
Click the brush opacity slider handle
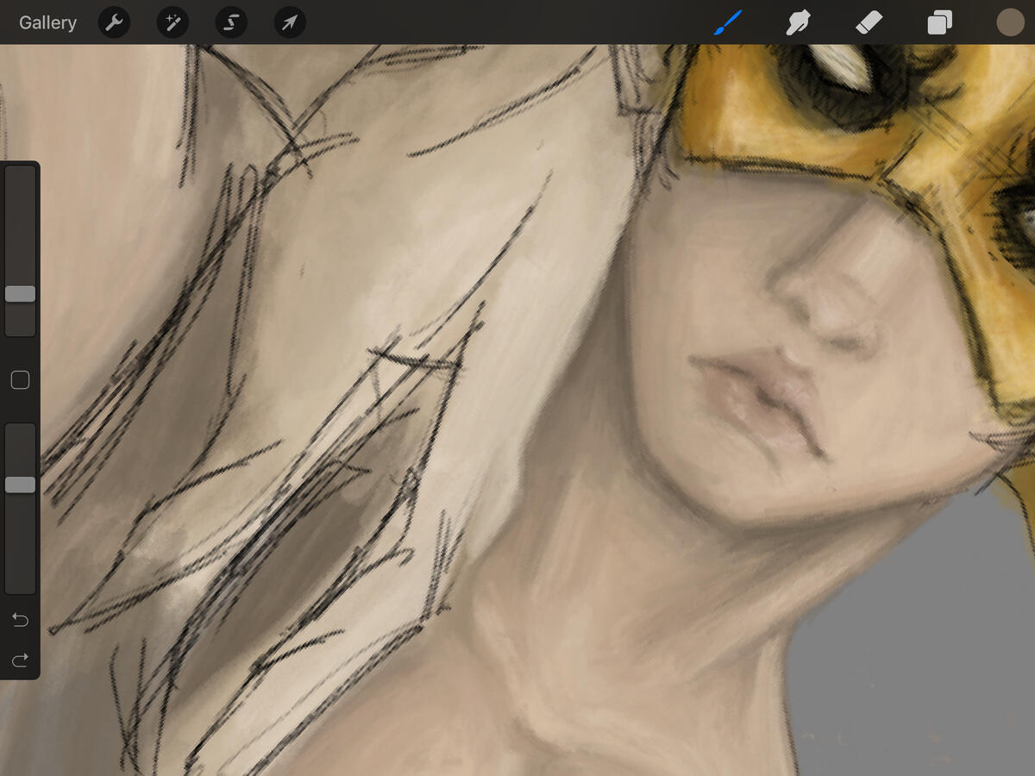pyautogui.click(x=20, y=485)
